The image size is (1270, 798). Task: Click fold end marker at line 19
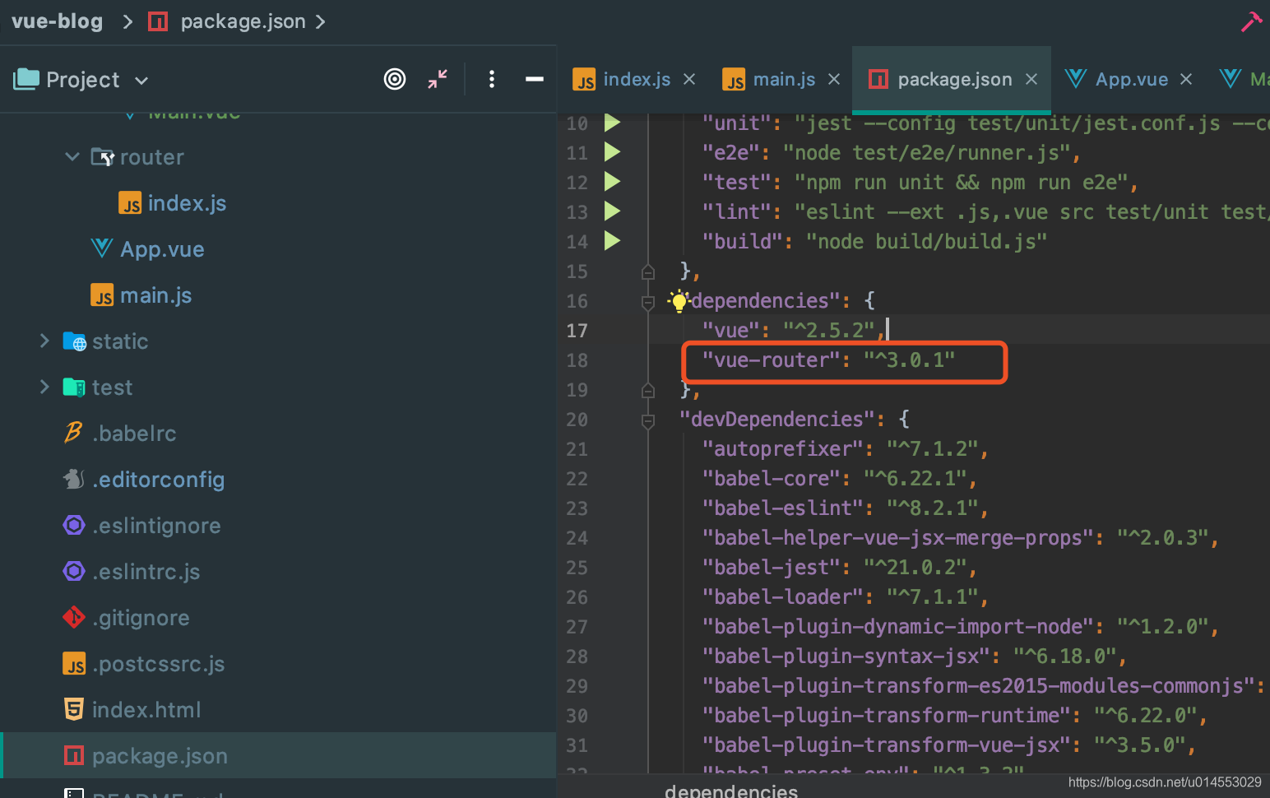pyautogui.click(x=648, y=390)
